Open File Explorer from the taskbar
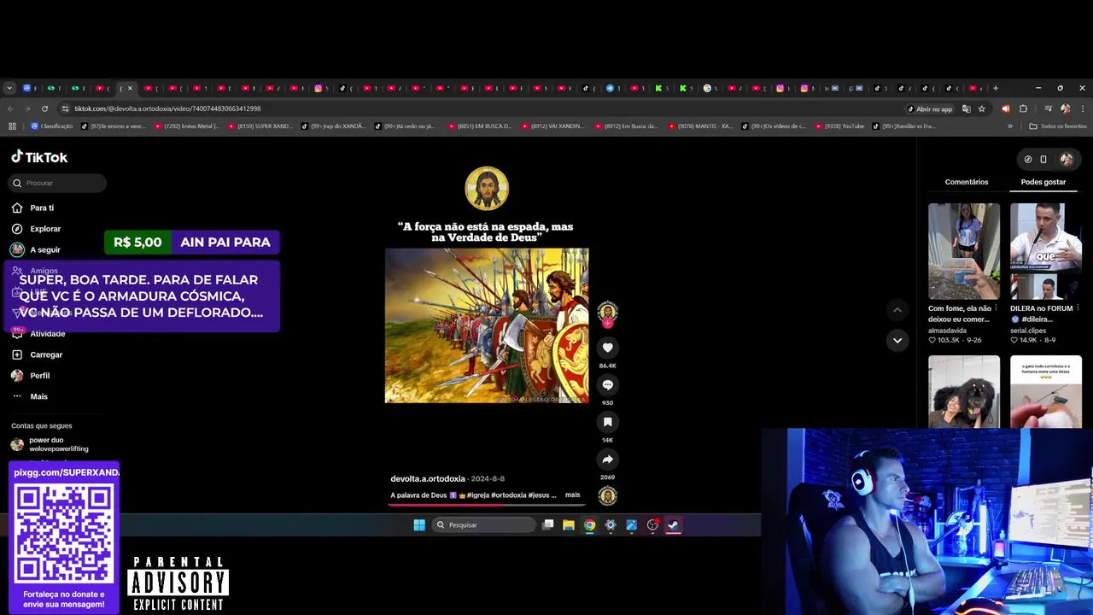The image size is (1093, 615). point(569,525)
